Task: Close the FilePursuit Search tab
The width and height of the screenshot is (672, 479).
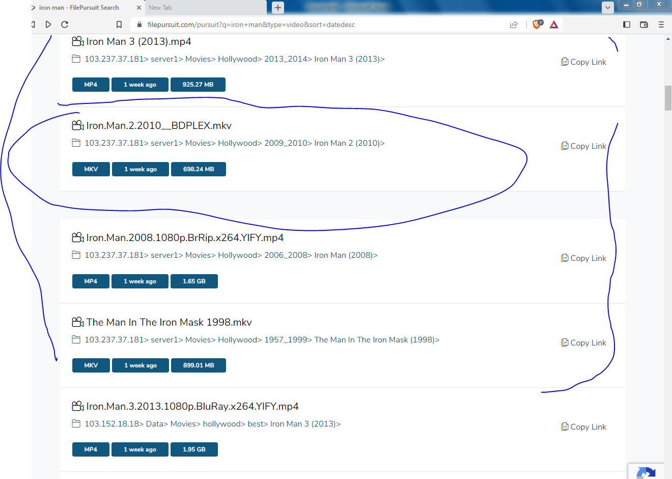Action: (139, 8)
